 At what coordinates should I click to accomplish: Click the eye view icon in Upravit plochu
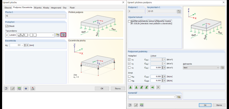click(26, 89)
